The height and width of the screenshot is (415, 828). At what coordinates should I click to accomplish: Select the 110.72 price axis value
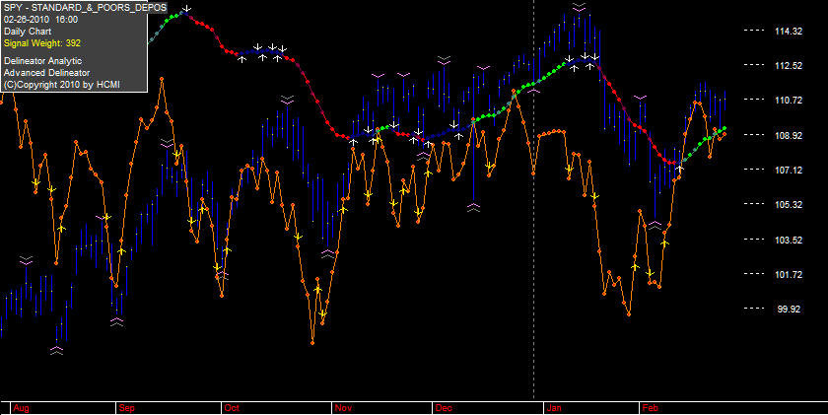[x=789, y=100]
